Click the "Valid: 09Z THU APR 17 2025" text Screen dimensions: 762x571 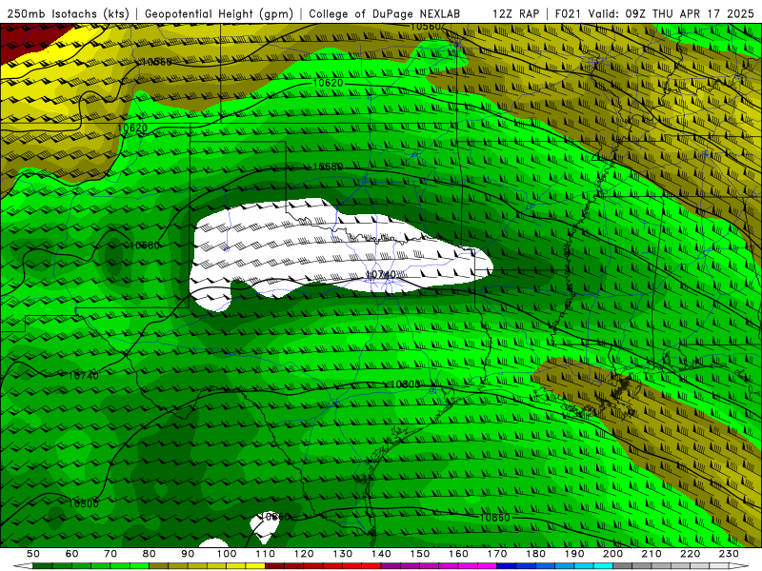671,13
